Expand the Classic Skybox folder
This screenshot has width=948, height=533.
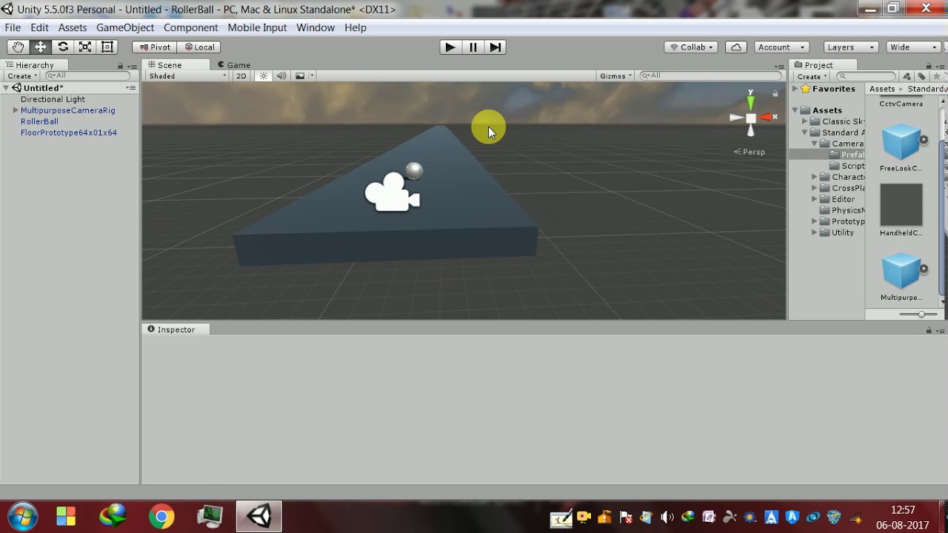[805, 121]
